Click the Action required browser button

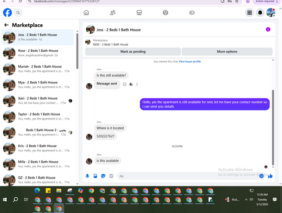click(267, 2)
